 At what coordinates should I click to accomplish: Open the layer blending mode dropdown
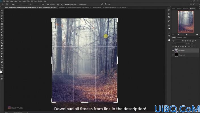coord(178,44)
